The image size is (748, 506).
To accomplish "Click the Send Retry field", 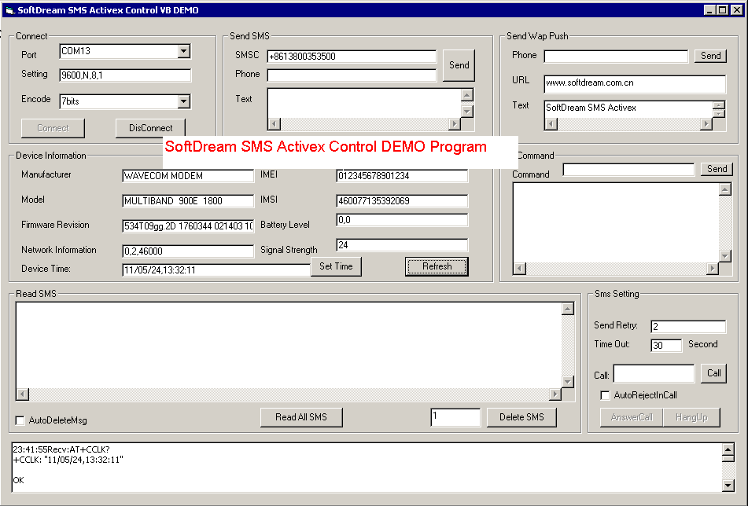I will click(x=688, y=326).
